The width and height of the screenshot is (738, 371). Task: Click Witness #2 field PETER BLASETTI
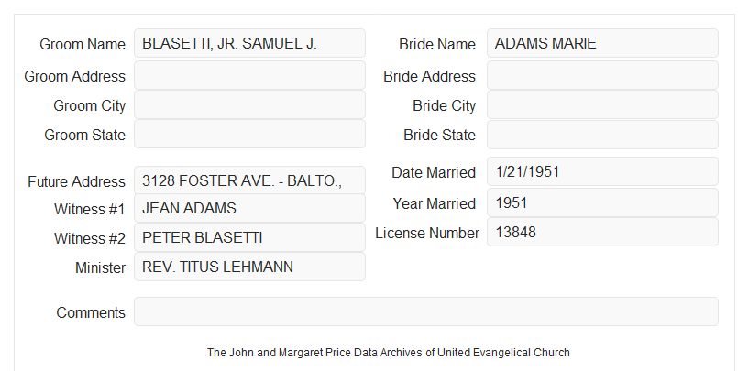pyautogui.click(x=249, y=237)
